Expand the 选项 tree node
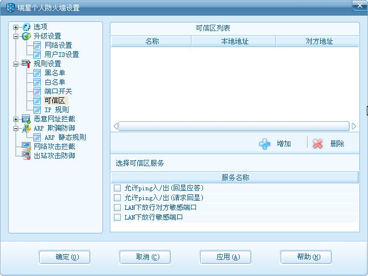This screenshot has height=276, width=368. 16,27
